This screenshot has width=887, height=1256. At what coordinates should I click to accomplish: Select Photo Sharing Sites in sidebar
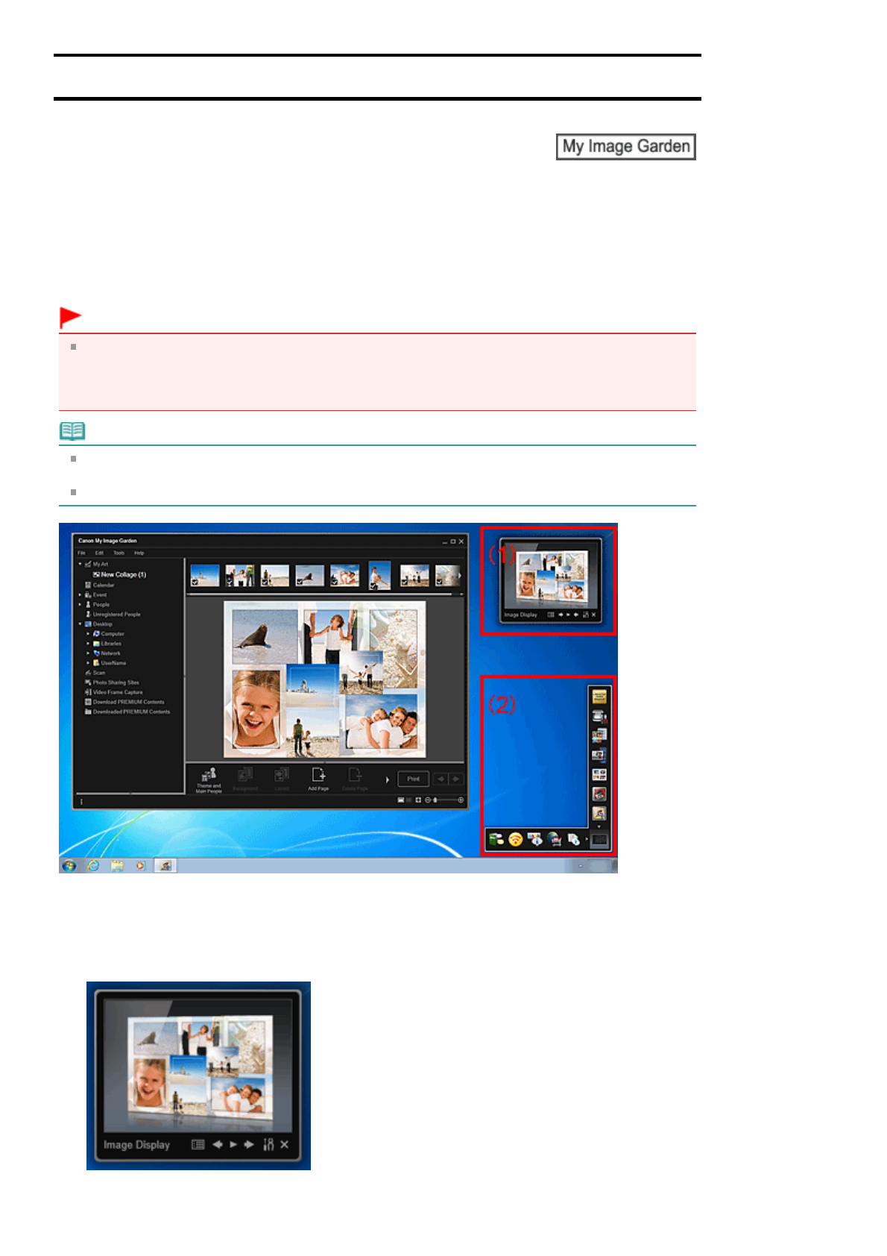click(x=116, y=682)
